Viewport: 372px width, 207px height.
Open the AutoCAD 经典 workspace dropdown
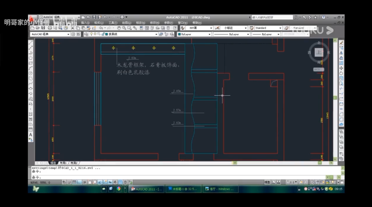(x=69, y=34)
